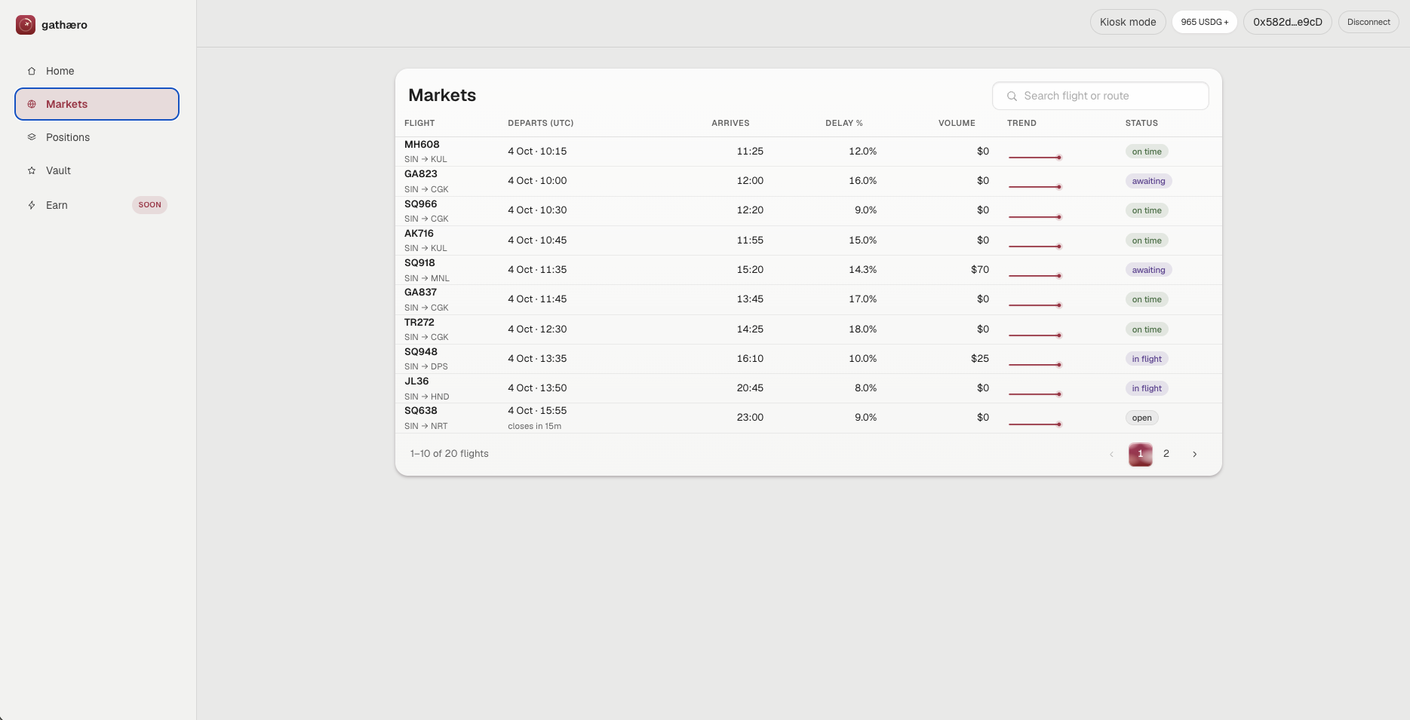The height and width of the screenshot is (720, 1410).
Task: Click the open status badge for SQ638
Action: point(1142,418)
